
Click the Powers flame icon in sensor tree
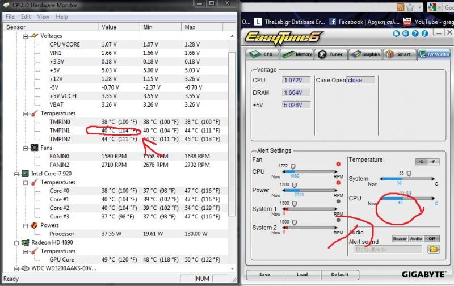click(34, 225)
